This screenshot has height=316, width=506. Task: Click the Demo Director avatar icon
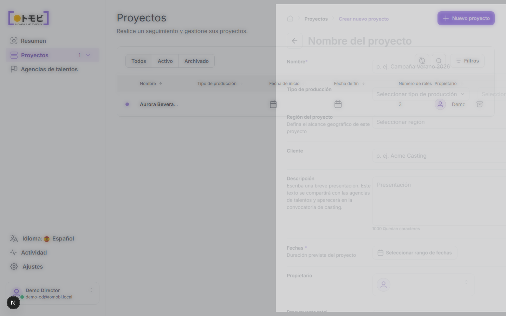17,292
